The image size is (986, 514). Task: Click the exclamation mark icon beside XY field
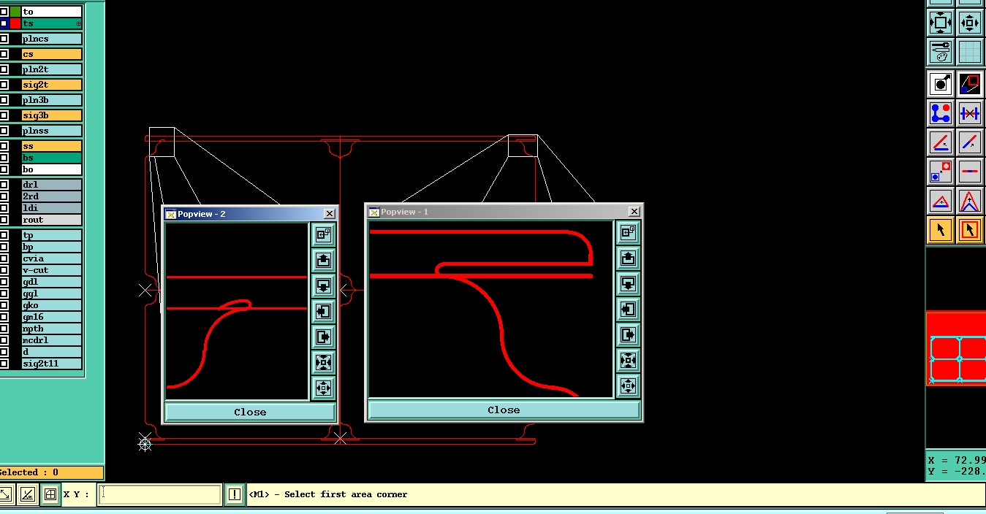coord(234,494)
